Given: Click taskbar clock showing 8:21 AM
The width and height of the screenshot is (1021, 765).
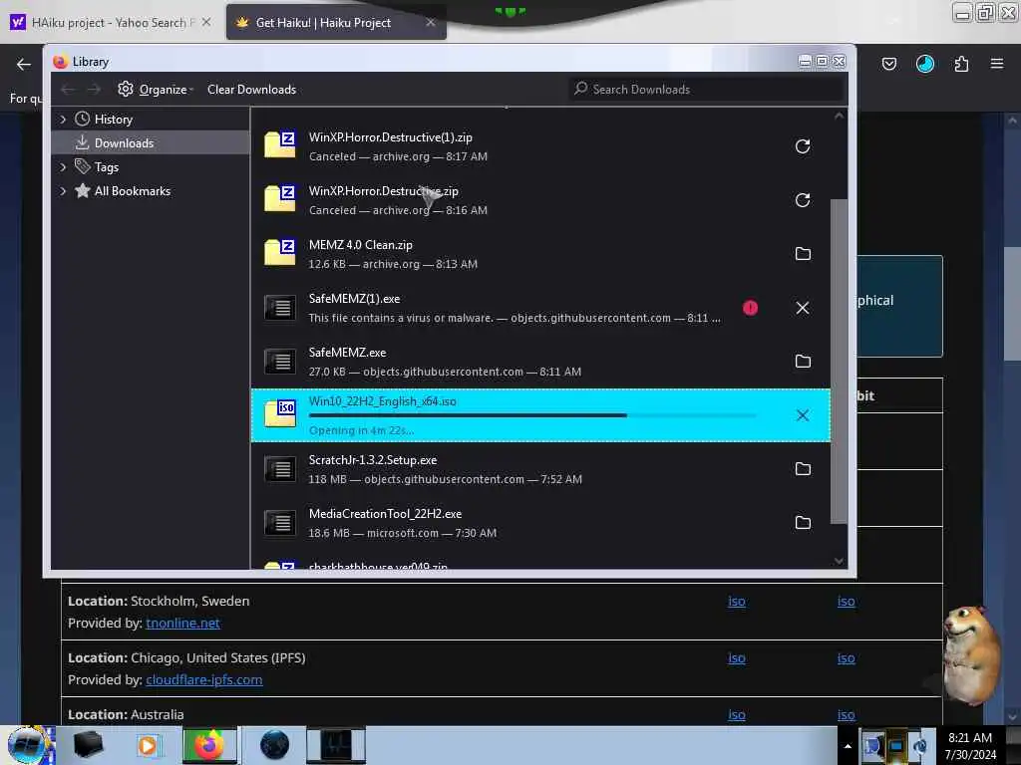Looking at the screenshot, I should 969,738.
